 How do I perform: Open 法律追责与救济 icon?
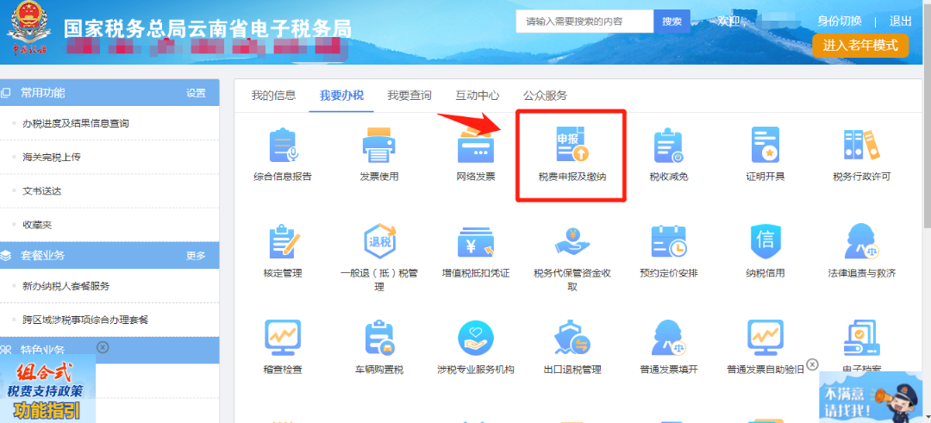coord(861,241)
